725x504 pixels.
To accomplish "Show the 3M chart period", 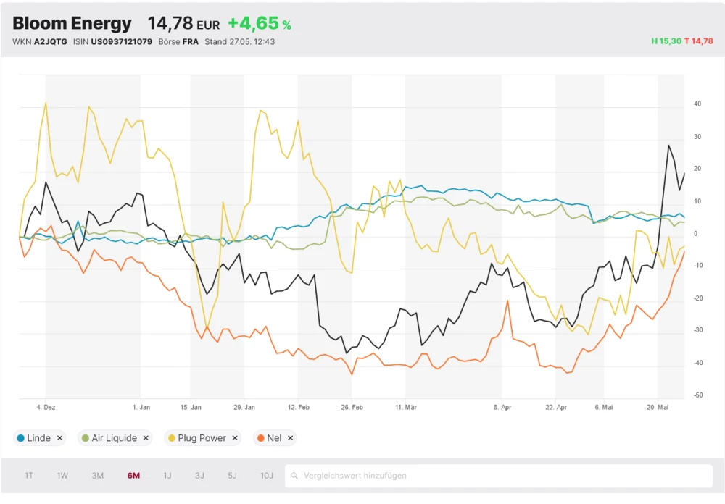I will (98, 476).
